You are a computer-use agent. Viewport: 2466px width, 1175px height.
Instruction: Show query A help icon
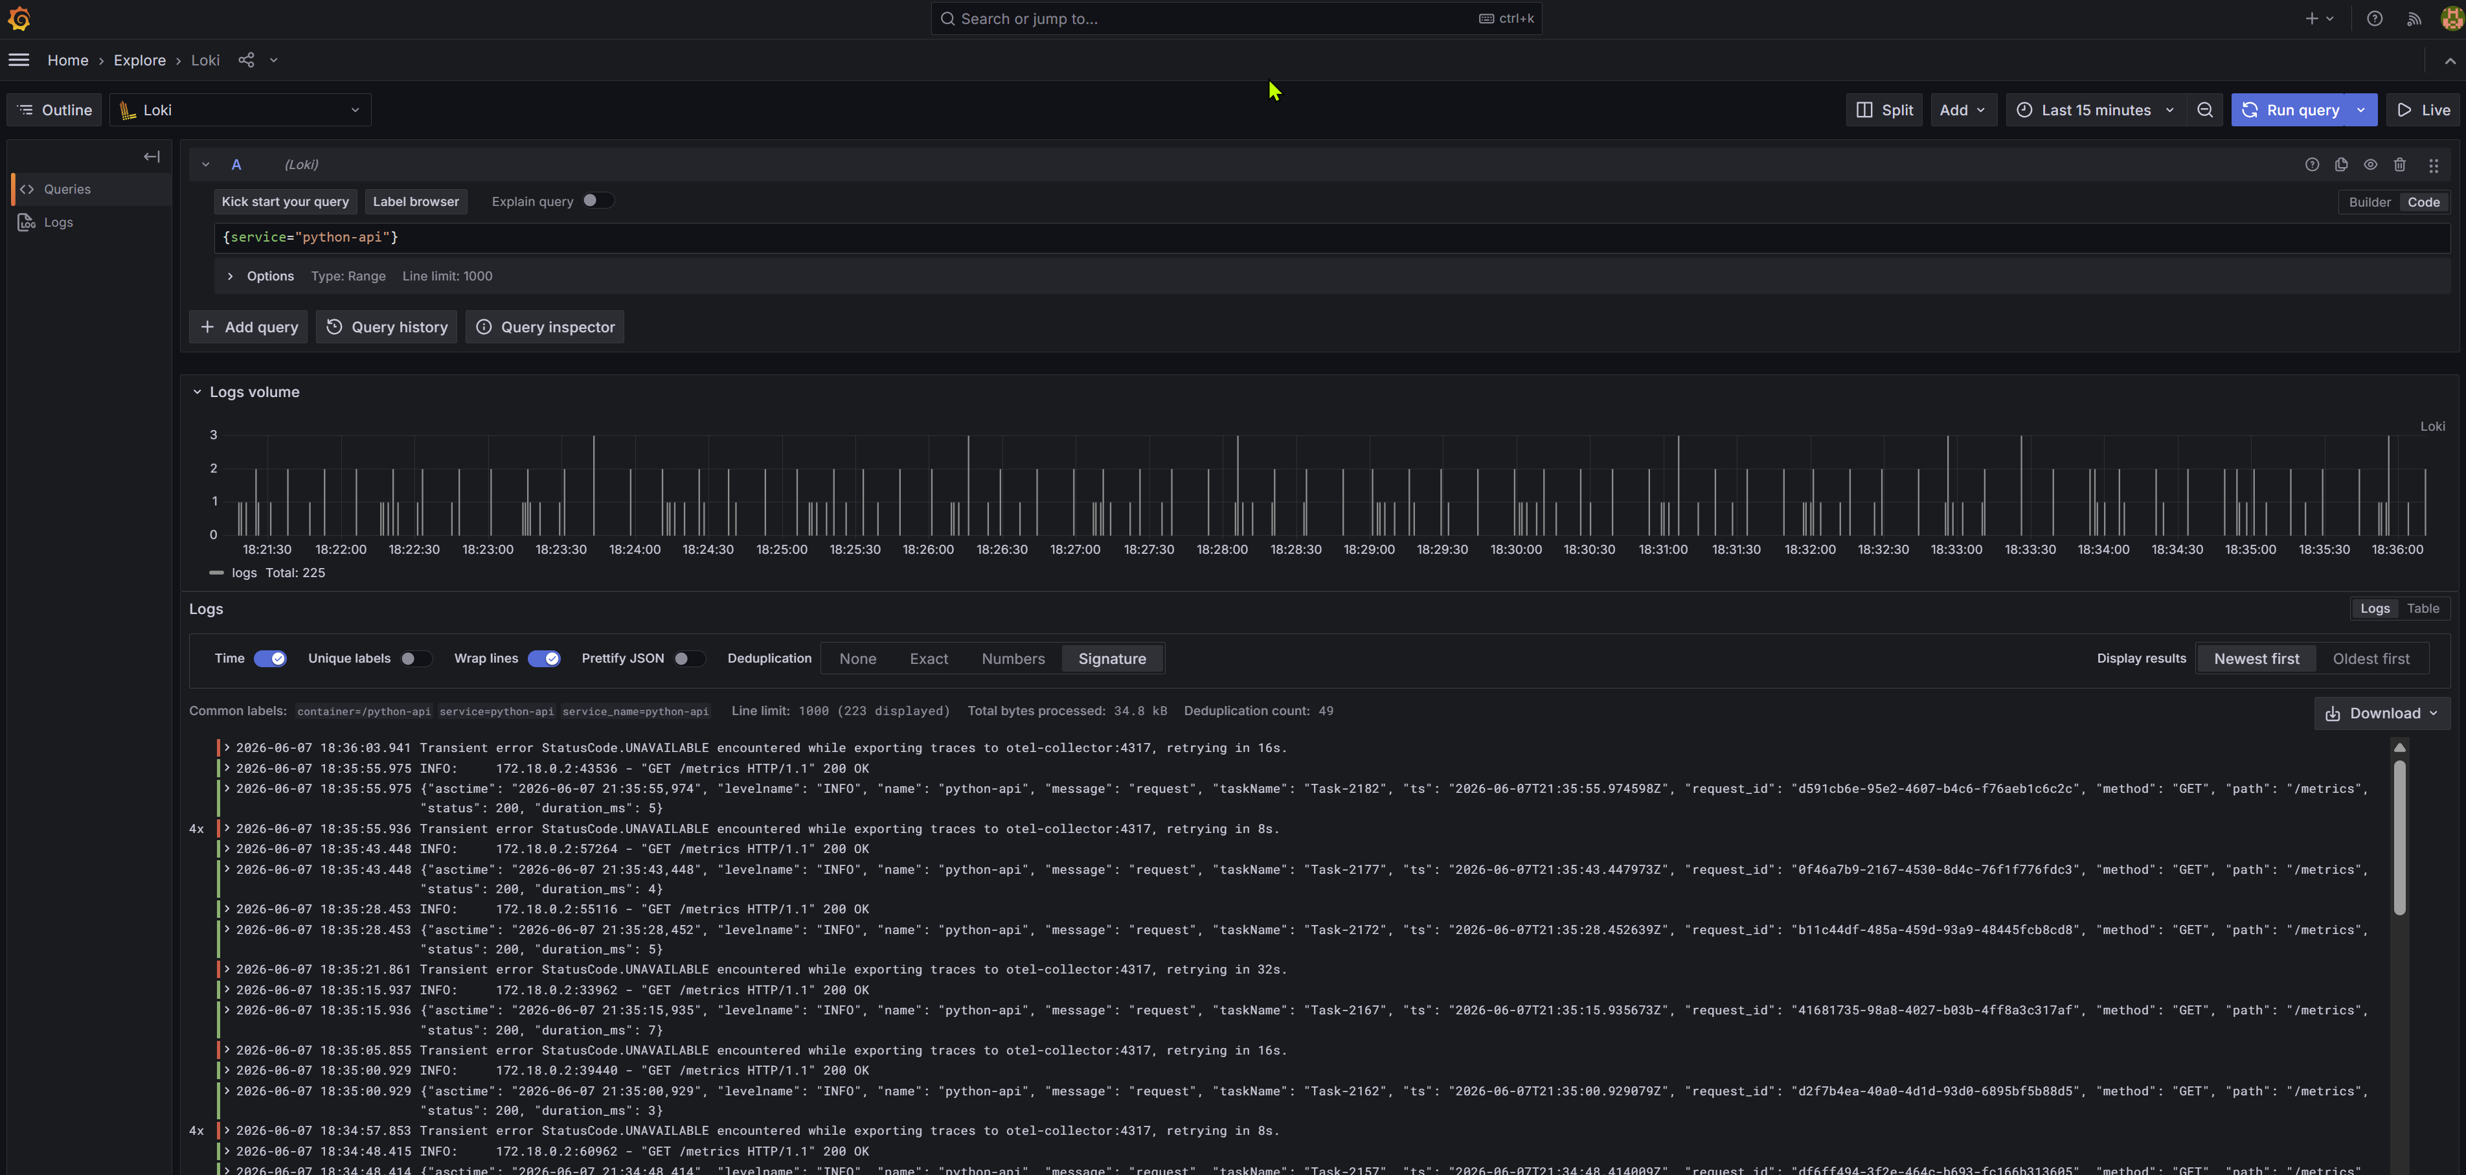(x=2312, y=165)
